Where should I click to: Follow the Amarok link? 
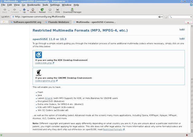49,98
